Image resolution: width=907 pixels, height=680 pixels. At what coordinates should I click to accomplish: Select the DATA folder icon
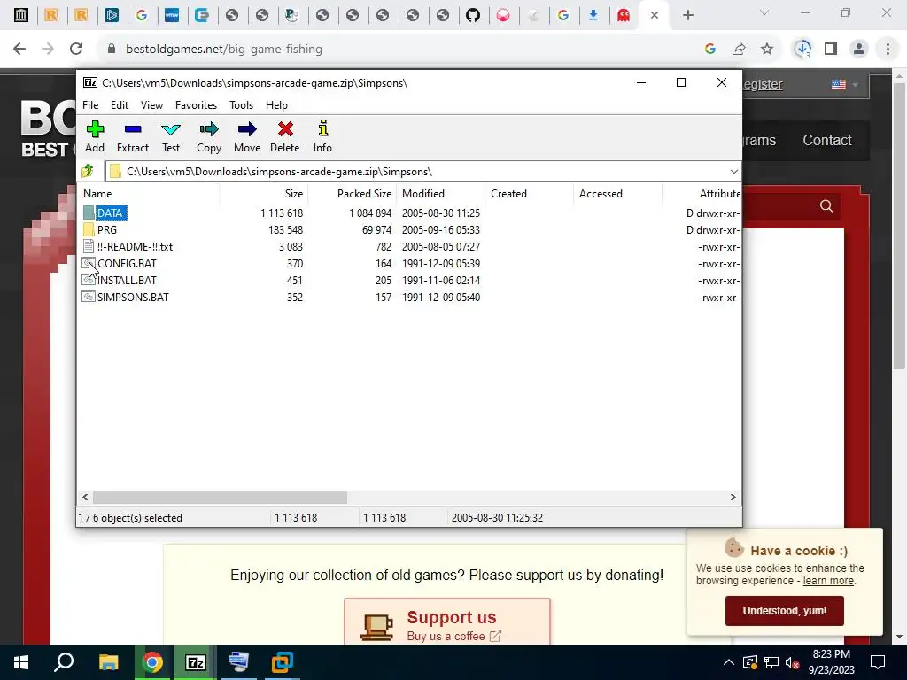click(89, 212)
